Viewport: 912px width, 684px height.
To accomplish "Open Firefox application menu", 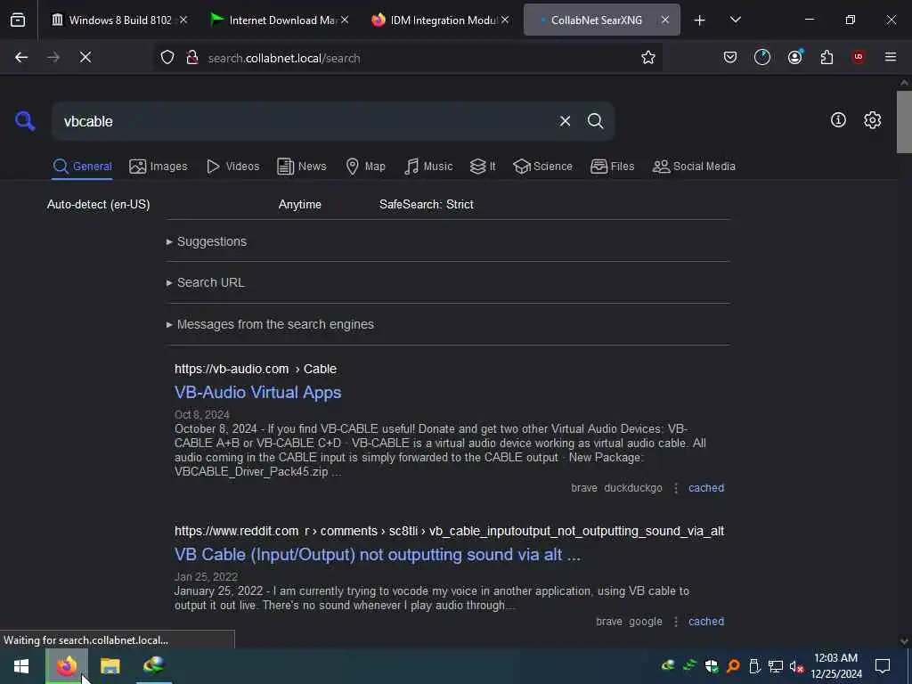I will click(x=890, y=57).
